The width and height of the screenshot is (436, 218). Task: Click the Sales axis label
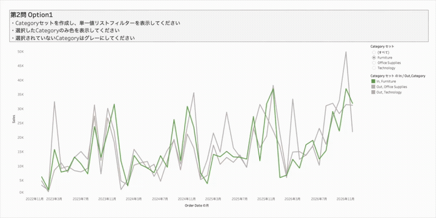[x=13, y=119]
